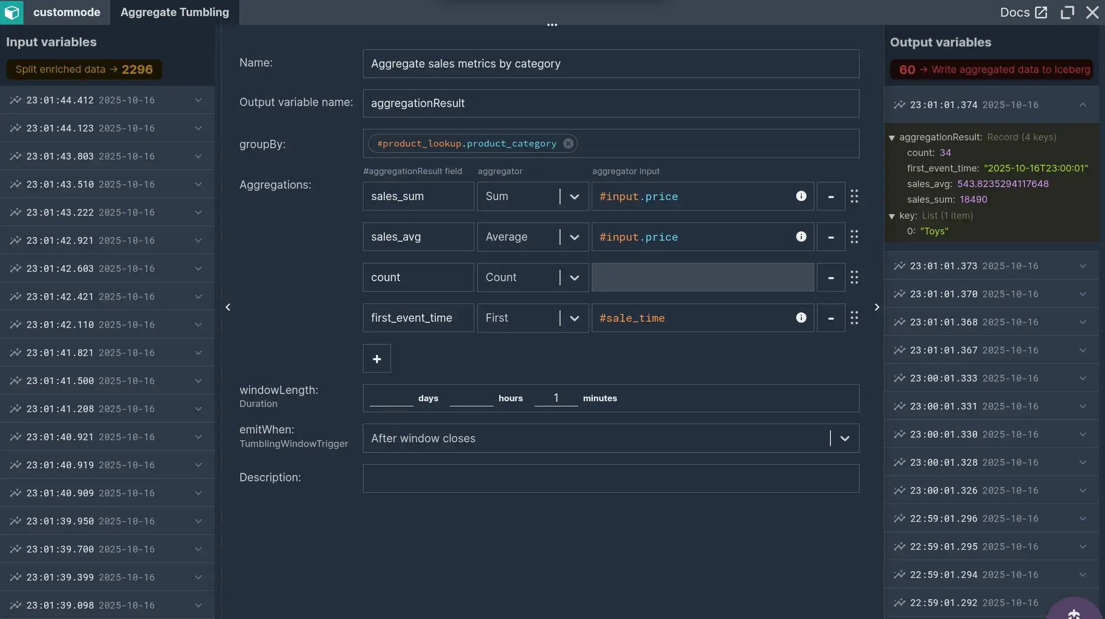Show info for sales_sum aggregator input

pyautogui.click(x=801, y=196)
